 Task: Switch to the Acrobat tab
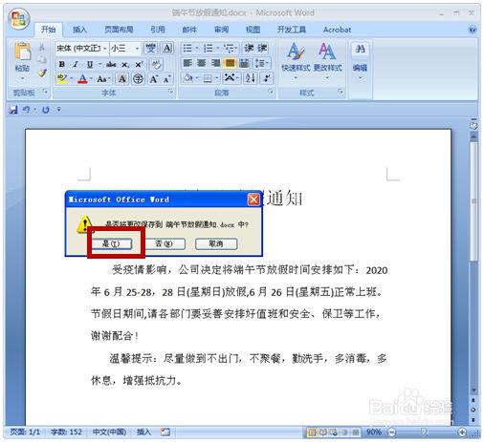click(337, 30)
